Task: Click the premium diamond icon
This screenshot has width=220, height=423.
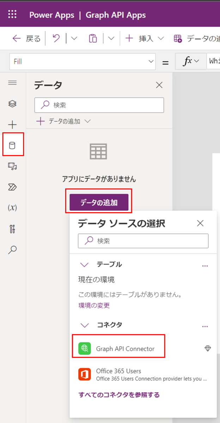Action: tap(208, 349)
